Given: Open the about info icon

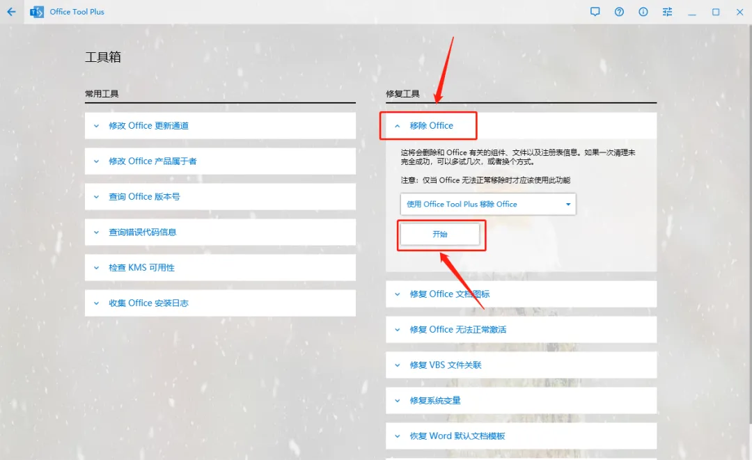Looking at the screenshot, I should (643, 12).
